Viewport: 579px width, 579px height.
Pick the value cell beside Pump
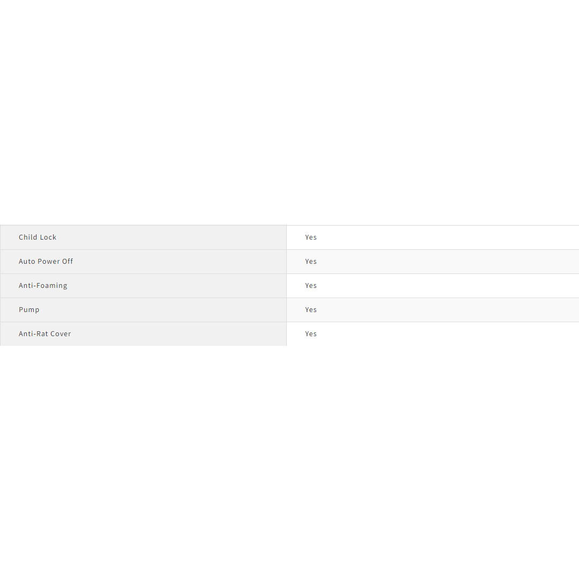[433, 310]
